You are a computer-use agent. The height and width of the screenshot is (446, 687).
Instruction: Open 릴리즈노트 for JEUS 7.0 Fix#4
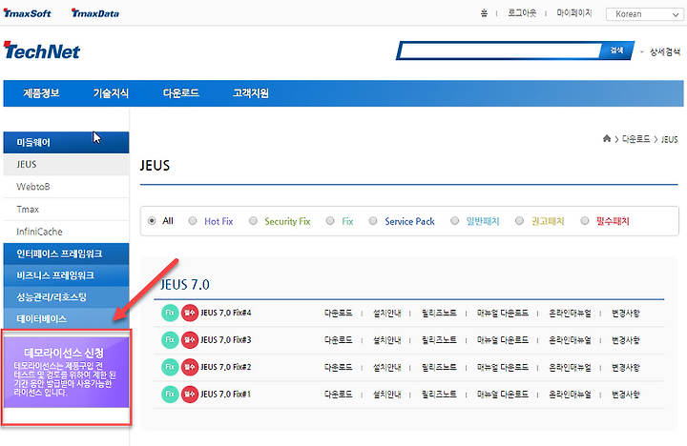(x=439, y=313)
